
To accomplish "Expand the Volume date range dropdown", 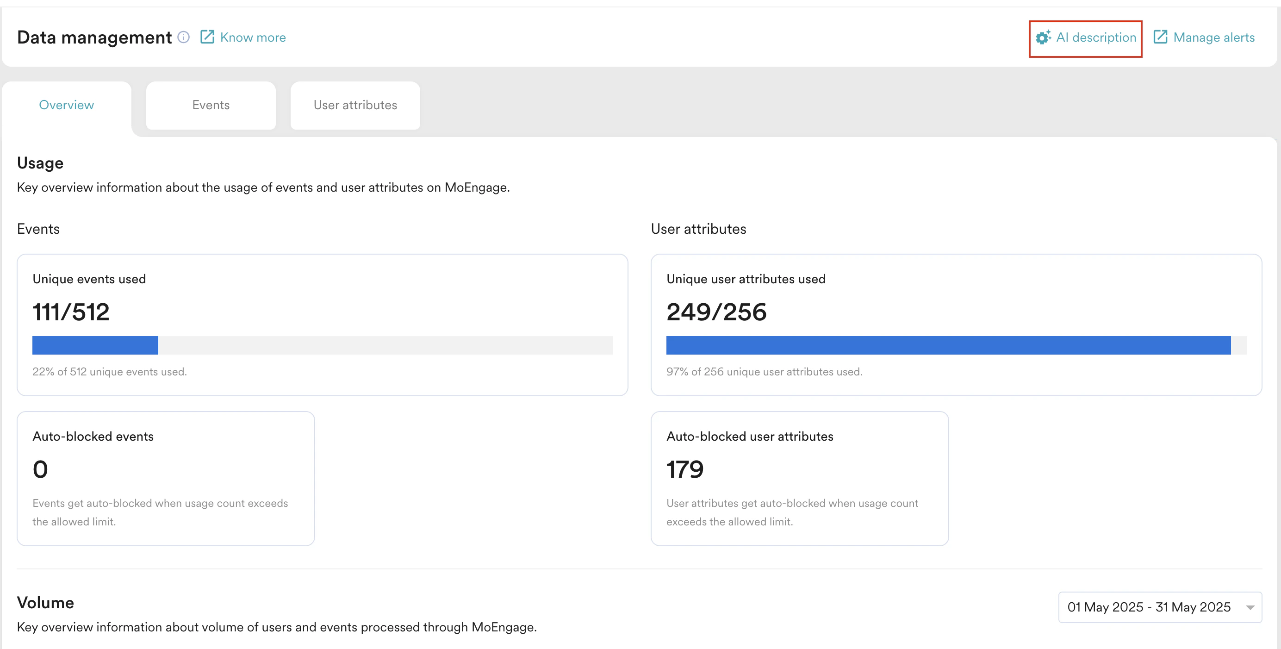I will 1149,607.
